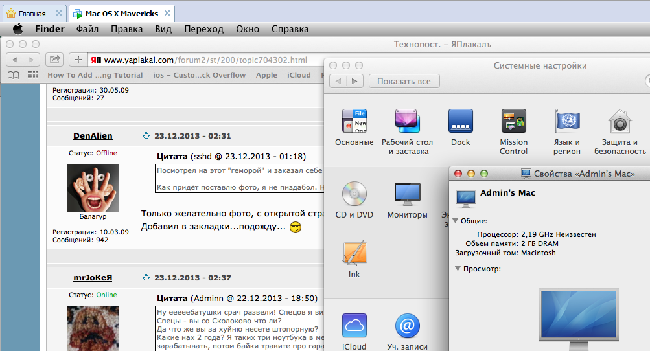Open CD и DVD preferences
Viewport: 650px width, 351px height.
(x=354, y=199)
